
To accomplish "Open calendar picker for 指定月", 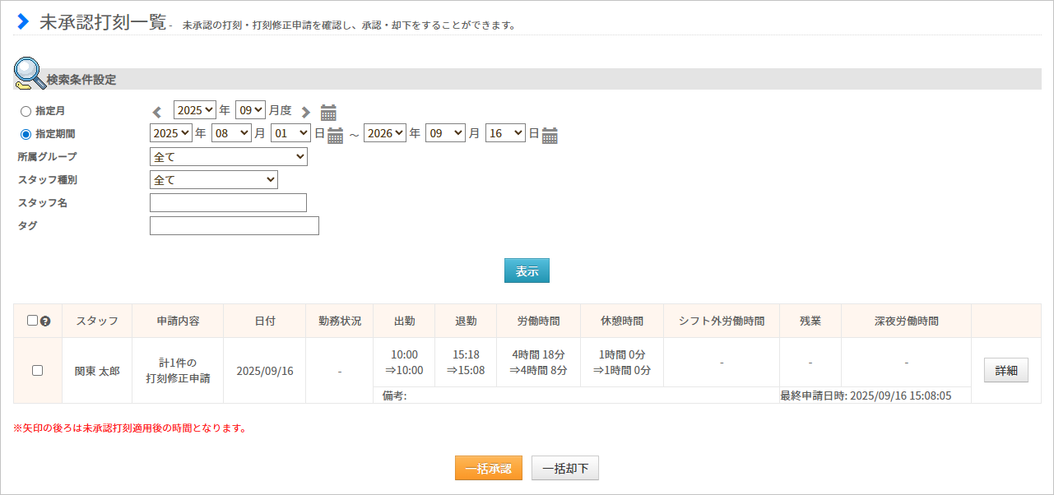I will click(328, 113).
